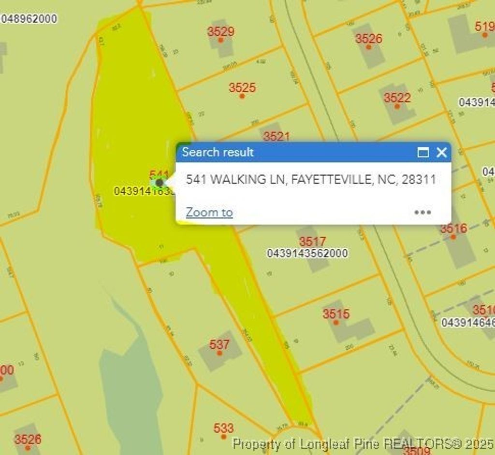
Task: Click the highlighted yellow parcel area
Action: 131,121
